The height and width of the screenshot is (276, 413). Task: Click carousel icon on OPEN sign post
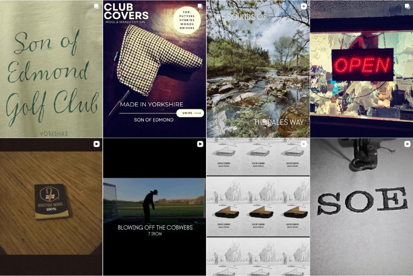coord(407,6)
